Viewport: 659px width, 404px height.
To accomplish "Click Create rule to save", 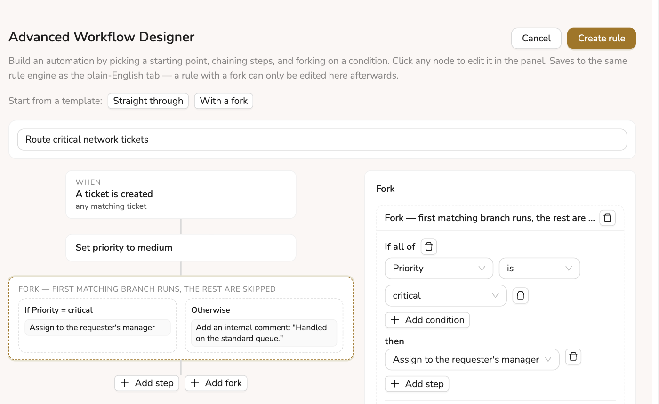I will click(602, 39).
